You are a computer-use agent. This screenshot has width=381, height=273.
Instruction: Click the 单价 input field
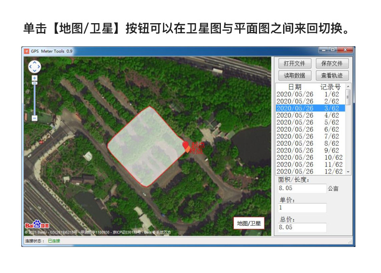point(302,208)
